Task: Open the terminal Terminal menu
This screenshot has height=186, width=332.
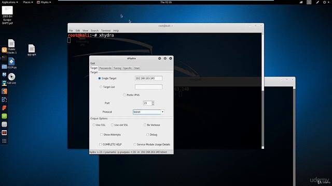Action: 106,30
